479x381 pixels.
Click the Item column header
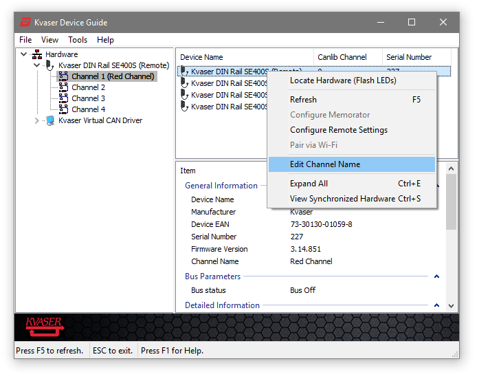(188, 171)
